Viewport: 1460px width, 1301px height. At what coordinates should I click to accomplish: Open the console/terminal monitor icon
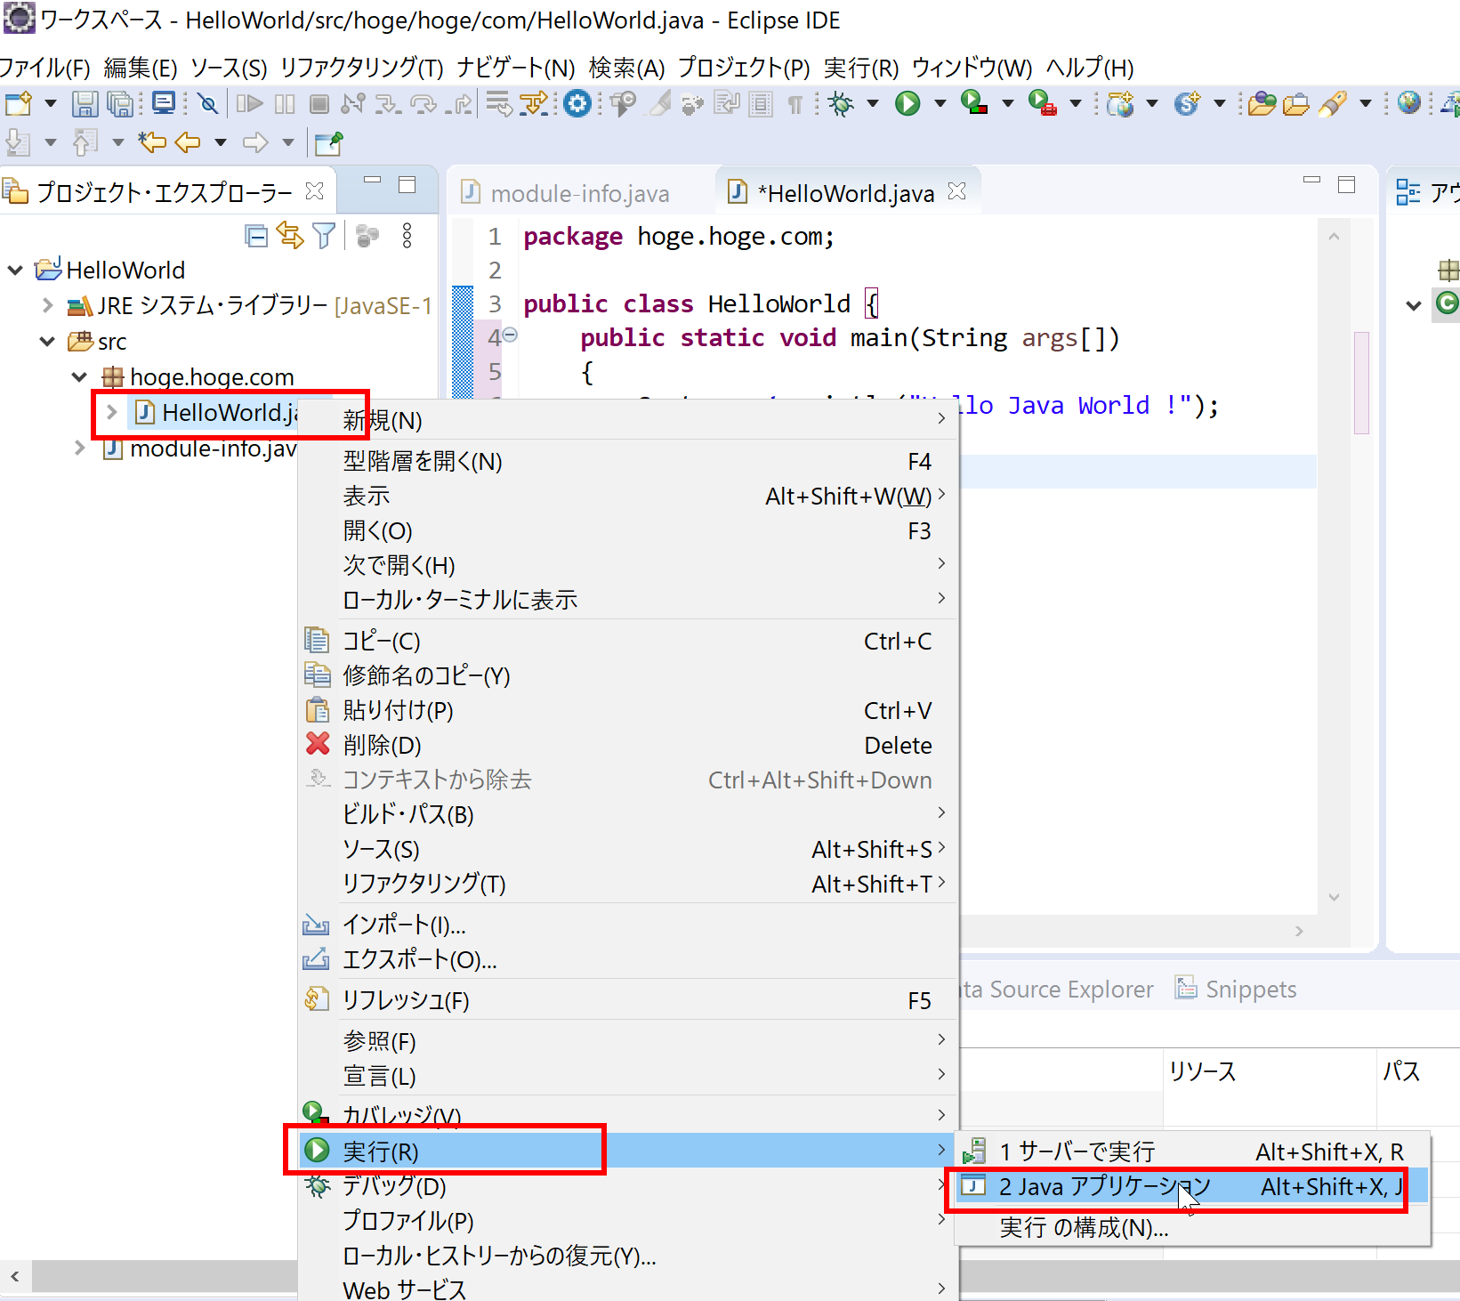coord(164,104)
